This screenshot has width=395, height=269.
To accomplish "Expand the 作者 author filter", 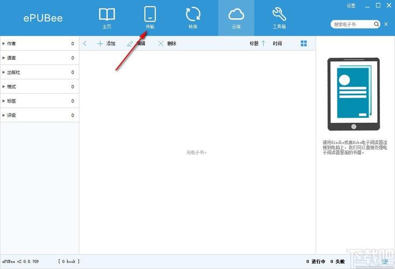I will (x=4, y=44).
